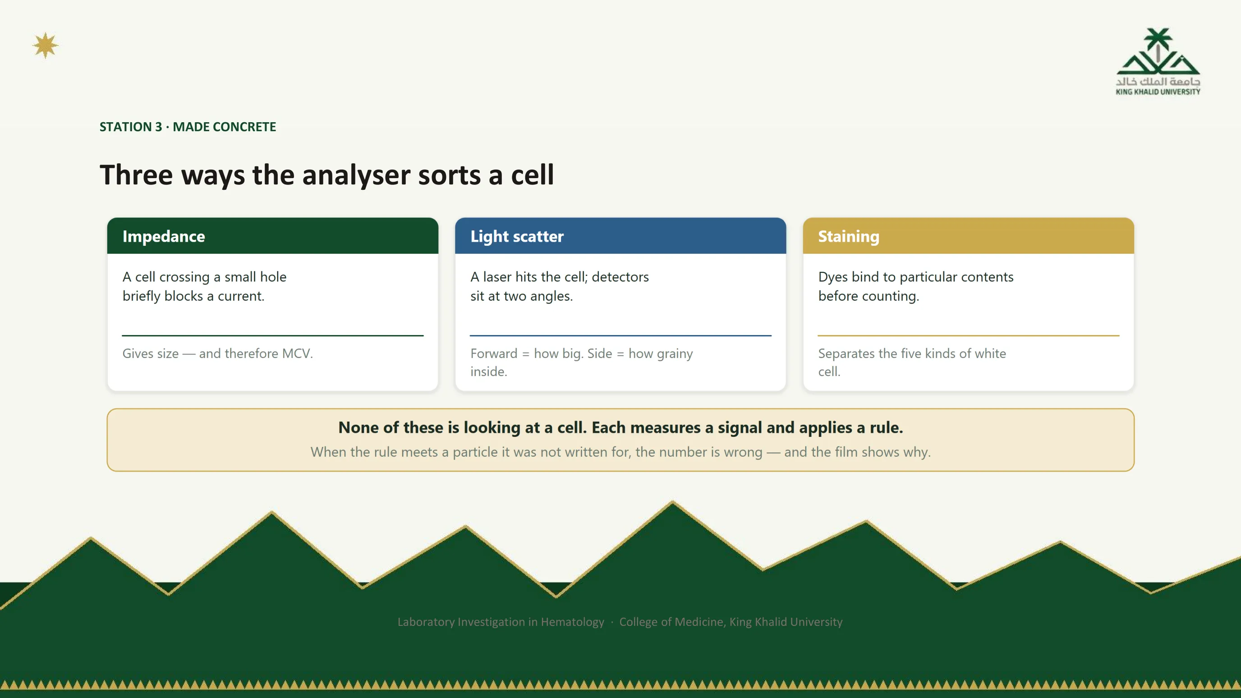Click bold line "None of these is looking at a cell."
The height and width of the screenshot is (698, 1241).
point(463,427)
